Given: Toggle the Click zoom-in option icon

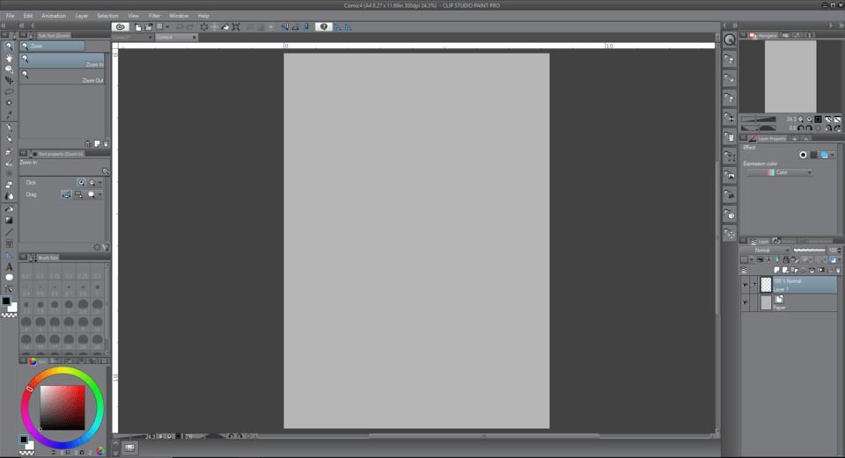Looking at the screenshot, I should tap(81, 182).
